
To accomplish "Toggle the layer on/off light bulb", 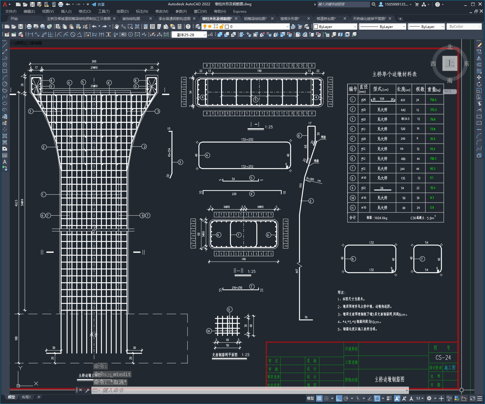I will [x=205, y=27].
